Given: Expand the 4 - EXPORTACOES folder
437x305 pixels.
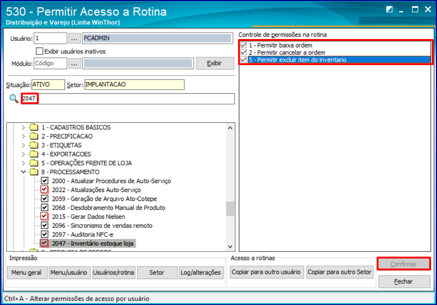Looking at the screenshot, I should click(23, 154).
